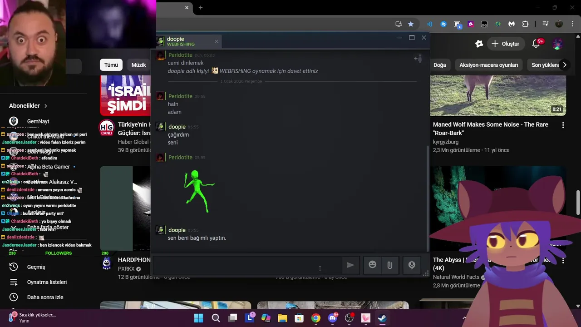
Task: Click the Oluştur create button on YouTube
Action: [x=505, y=44]
